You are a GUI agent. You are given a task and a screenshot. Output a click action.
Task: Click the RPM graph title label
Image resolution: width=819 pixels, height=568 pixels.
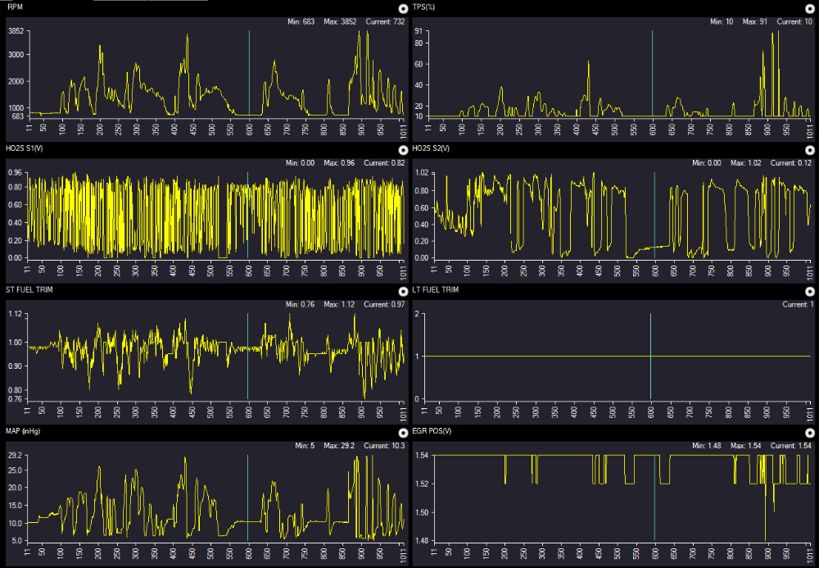(15, 7)
